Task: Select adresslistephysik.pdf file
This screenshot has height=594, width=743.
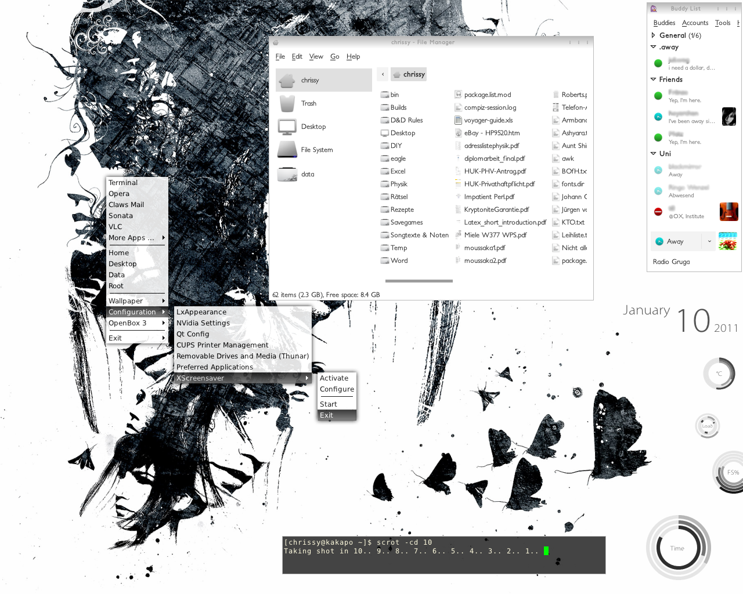Action: point(486,146)
